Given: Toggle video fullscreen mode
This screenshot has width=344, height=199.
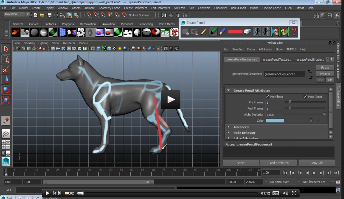Looking at the screenshot, I should [x=294, y=193].
